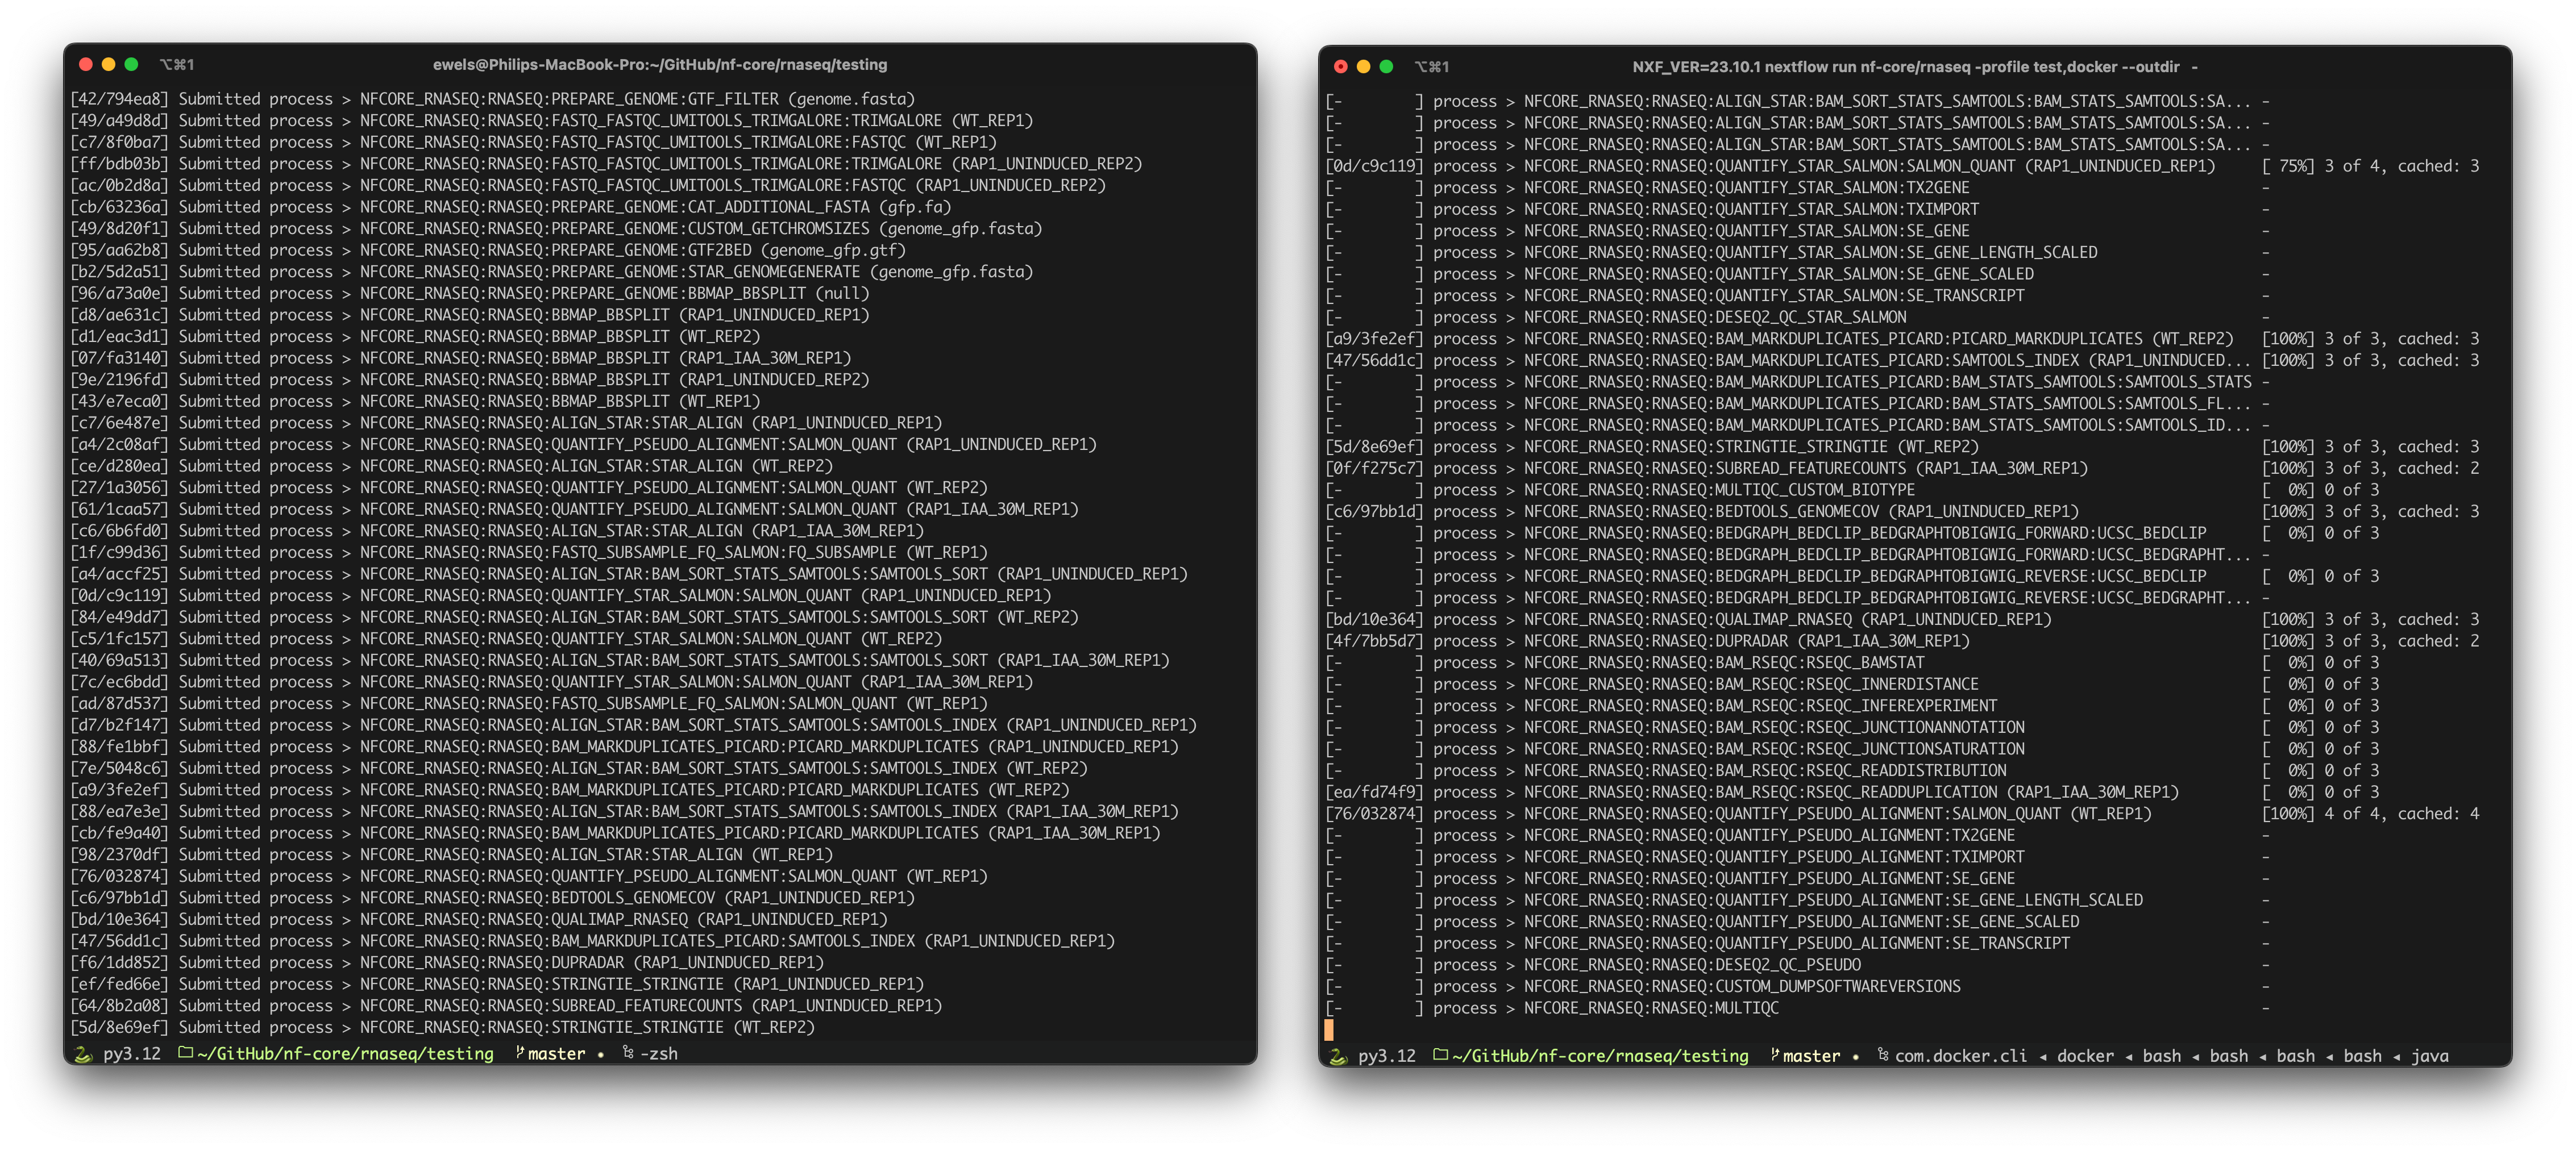Select the ⌥⌘1 tab indicator in right title bar
This screenshot has width=2576, height=1151.
pyautogui.click(x=1433, y=66)
